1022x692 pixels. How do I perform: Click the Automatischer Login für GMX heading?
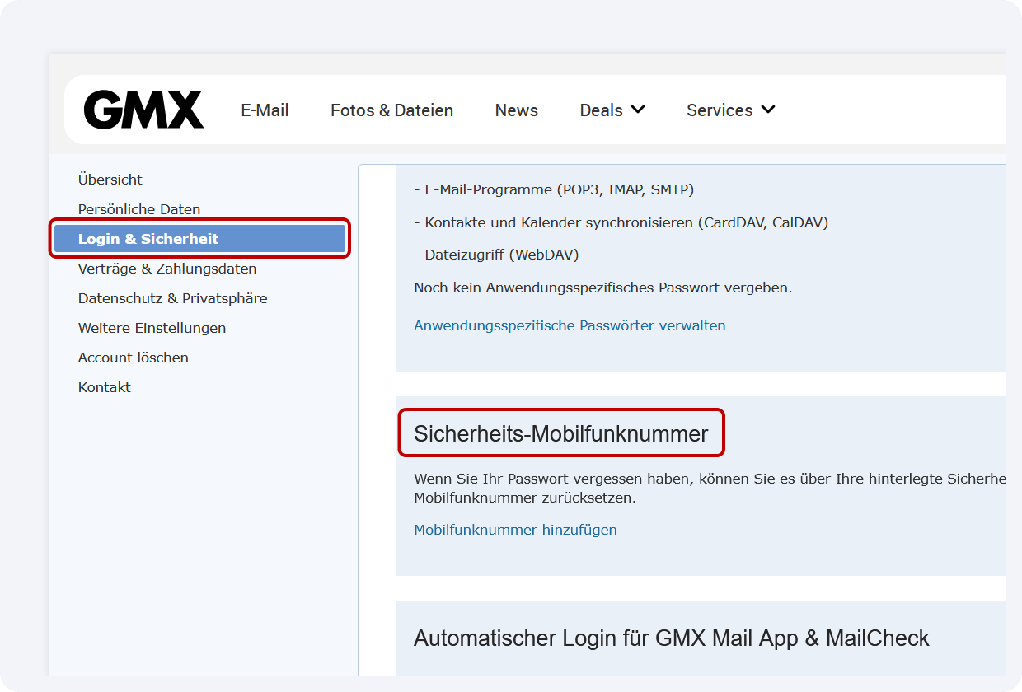pyautogui.click(x=672, y=638)
